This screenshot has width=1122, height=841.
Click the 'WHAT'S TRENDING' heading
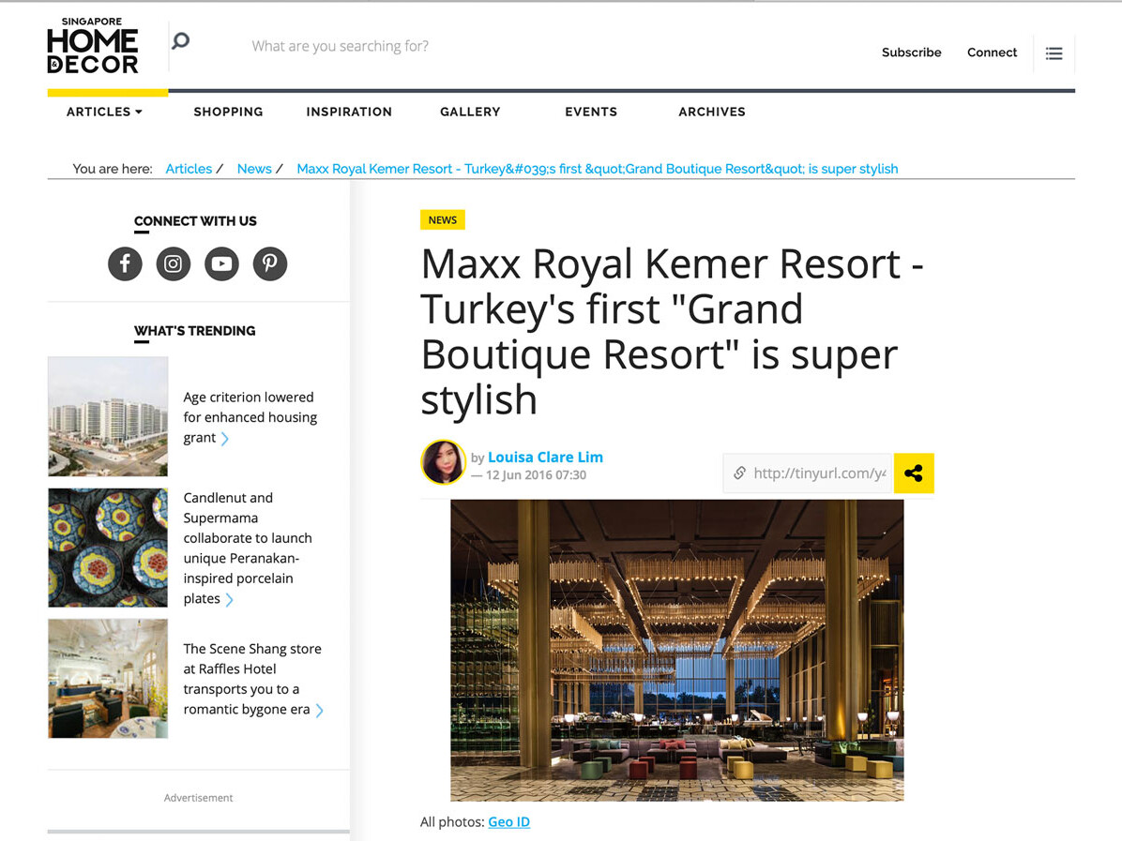tap(194, 330)
